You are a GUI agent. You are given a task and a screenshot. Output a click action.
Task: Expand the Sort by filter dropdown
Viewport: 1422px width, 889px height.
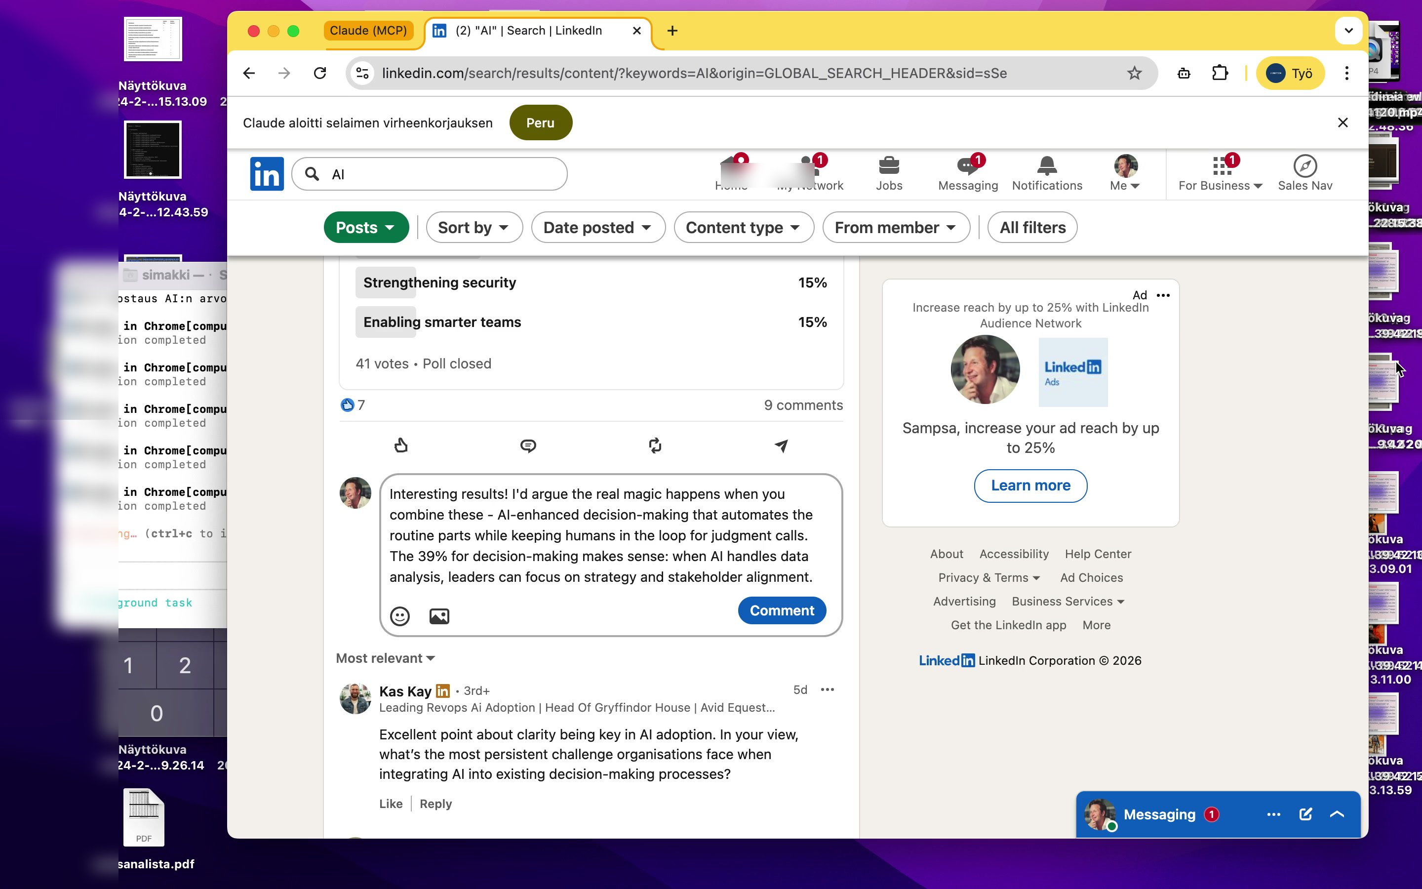pyautogui.click(x=473, y=228)
